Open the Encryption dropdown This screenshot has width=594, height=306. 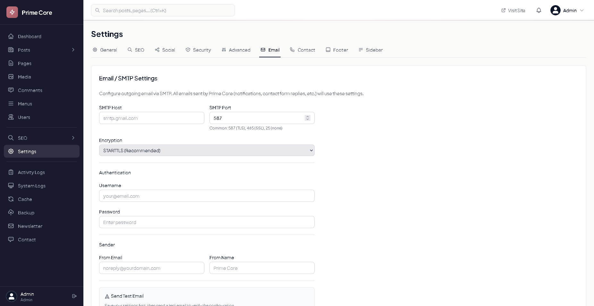207,150
